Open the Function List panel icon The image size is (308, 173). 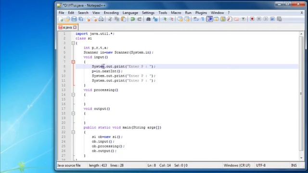[x=230, y=19]
